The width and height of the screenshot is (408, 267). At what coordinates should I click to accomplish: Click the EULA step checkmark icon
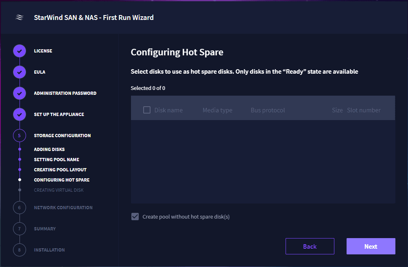[x=20, y=72]
